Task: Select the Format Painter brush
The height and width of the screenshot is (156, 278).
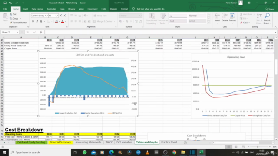Action: click(x=11, y=23)
